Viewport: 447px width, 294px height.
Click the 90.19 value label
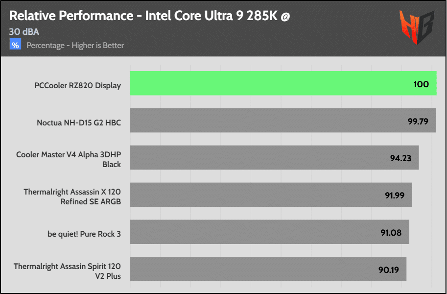coord(388,269)
